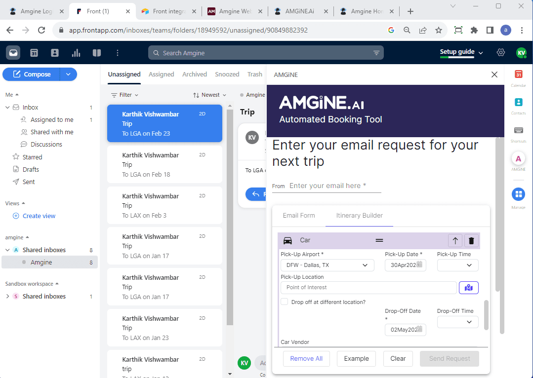Viewport: 533px width, 378px height.
Task: Expand Sandbox workspace Shared inboxes
Action: click(x=8, y=297)
